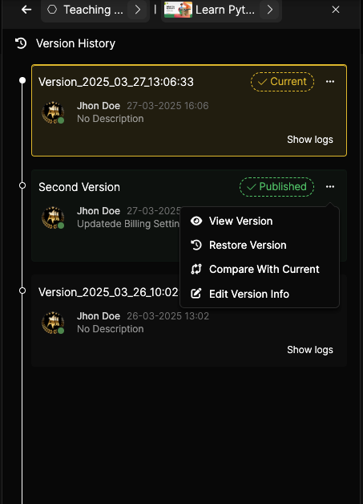Expand chevron next to Teaching breadcrumb
The height and width of the screenshot is (504, 363).
tap(138, 10)
